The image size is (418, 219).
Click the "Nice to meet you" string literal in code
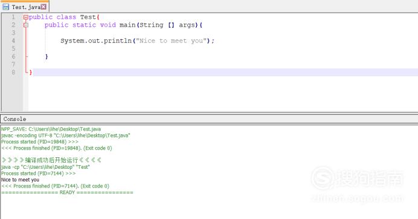(172, 41)
